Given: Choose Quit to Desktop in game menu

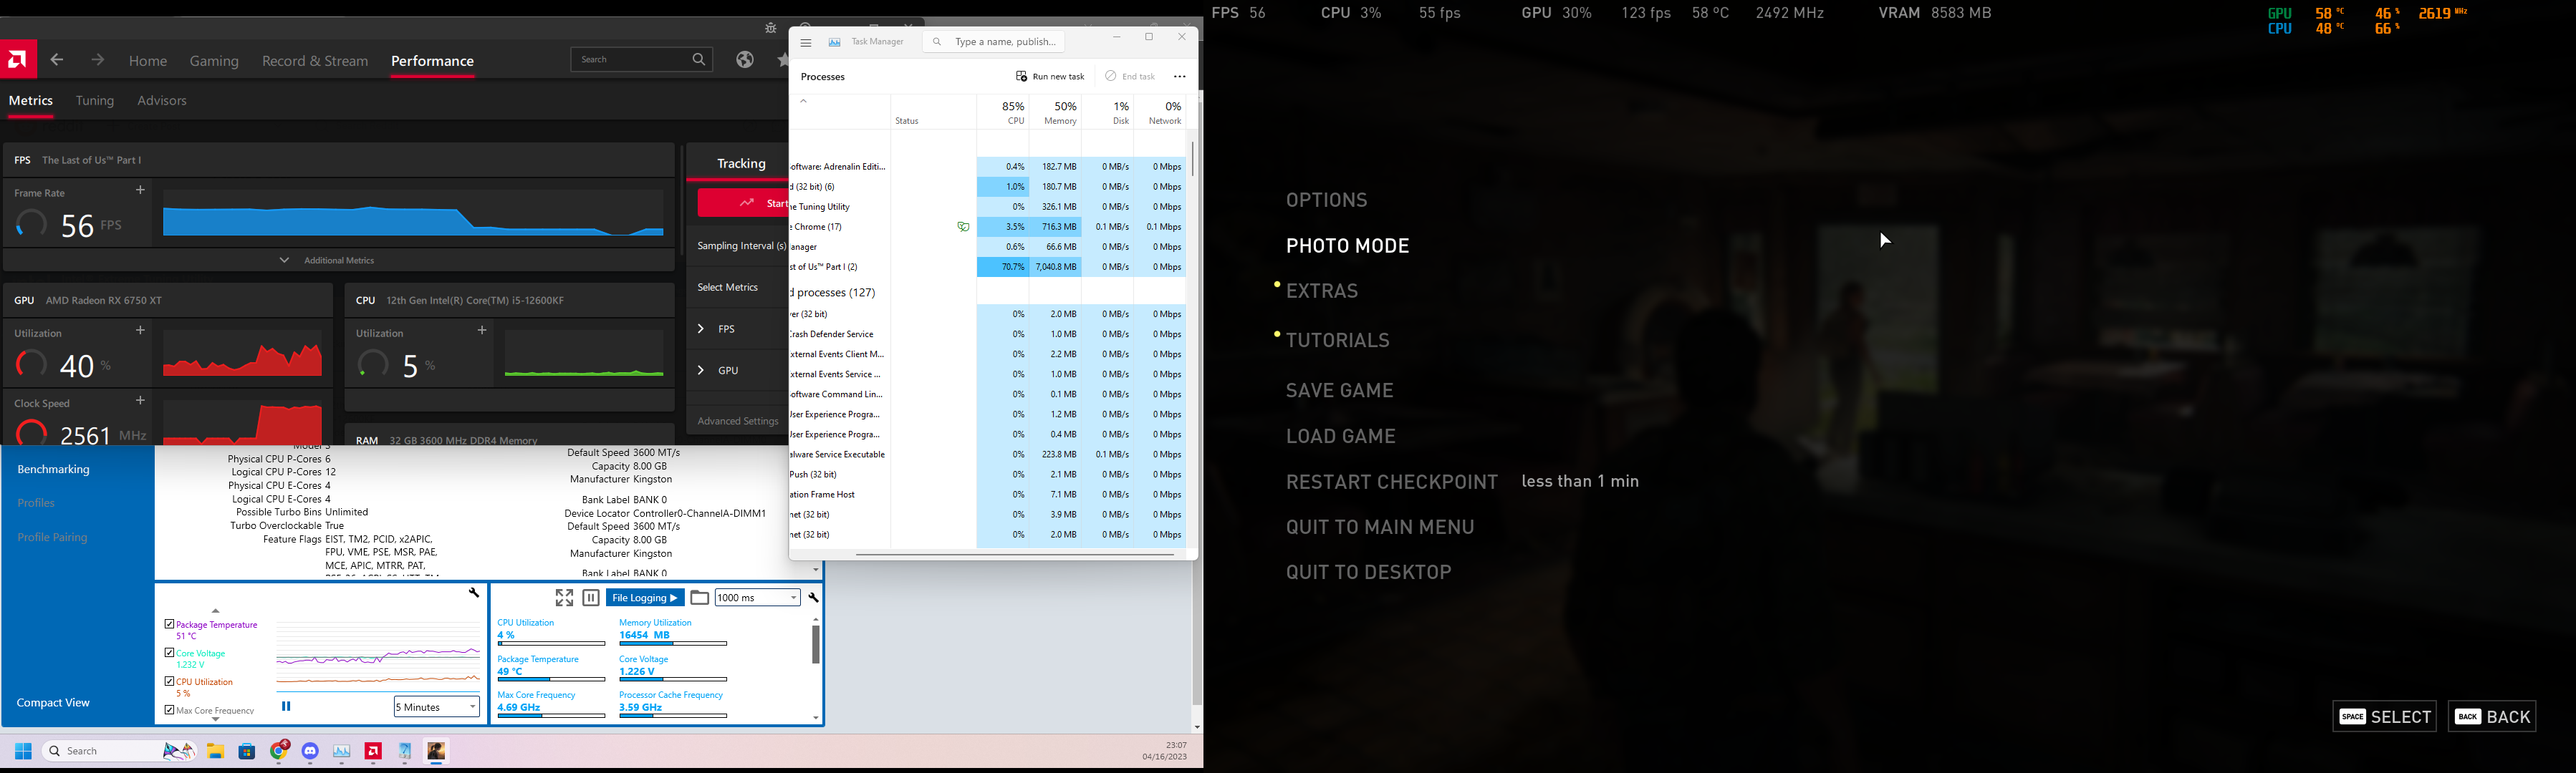Looking at the screenshot, I should [1369, 573].
